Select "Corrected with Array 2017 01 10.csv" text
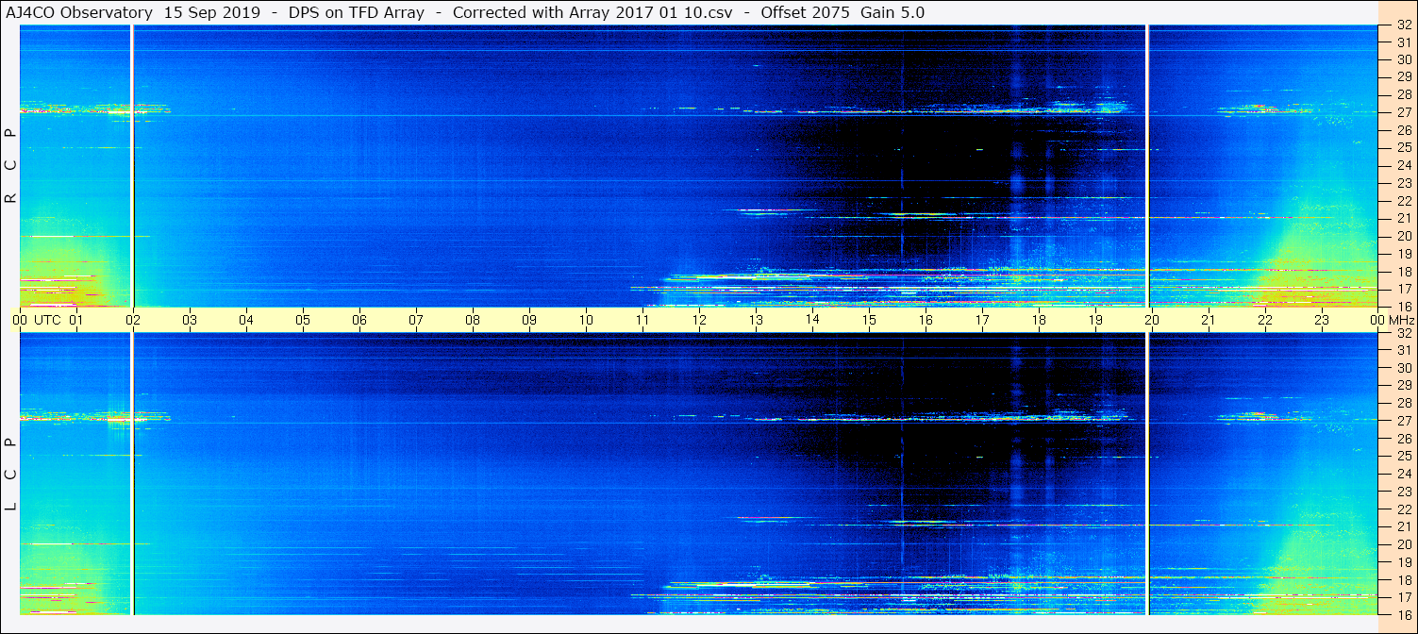The width and height of the screenshot is (1418, 634). (592, 12)
